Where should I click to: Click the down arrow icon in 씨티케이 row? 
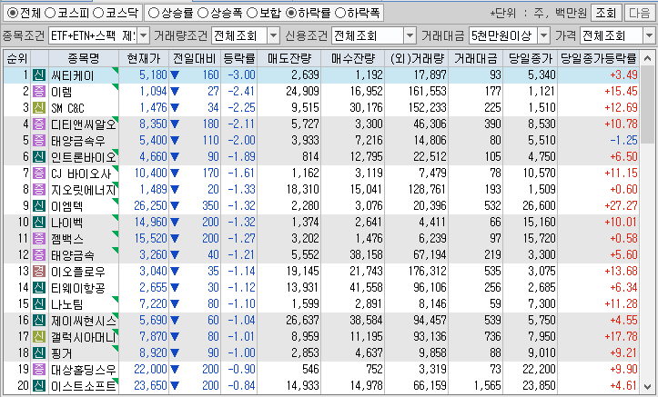click(175, 75)
